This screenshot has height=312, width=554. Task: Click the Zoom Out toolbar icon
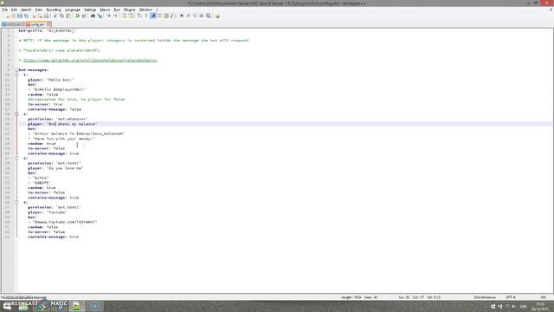pos(115,16)
